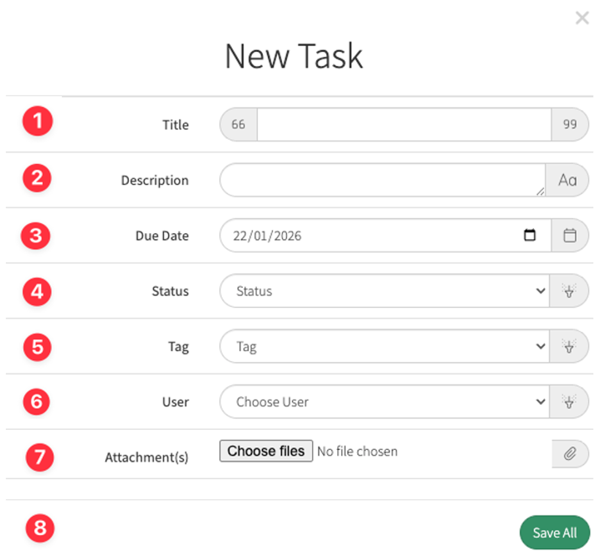Click the Due Date field showing 22/01/2026

385,235
